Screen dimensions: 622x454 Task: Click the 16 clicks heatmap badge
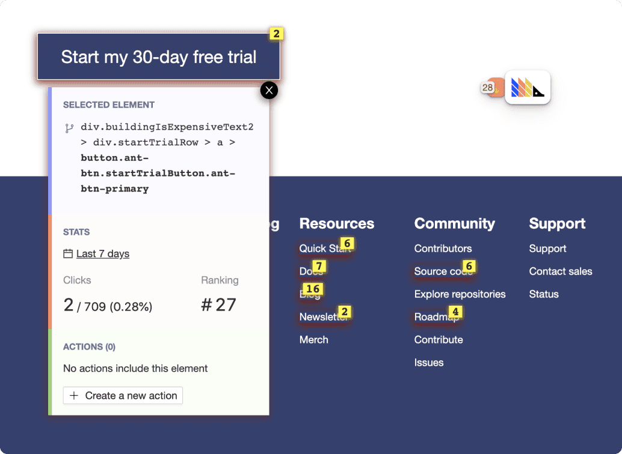(x=312, y=289)
